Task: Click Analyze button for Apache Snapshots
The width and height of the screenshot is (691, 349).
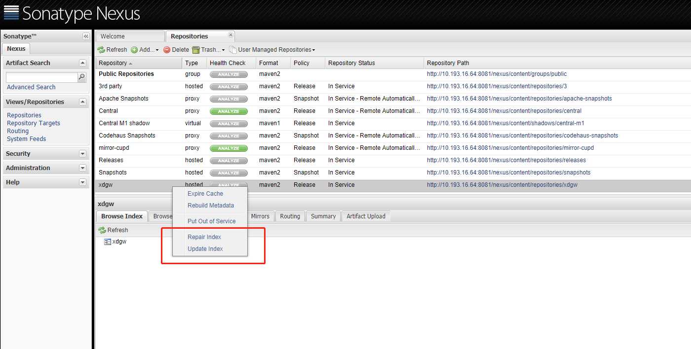Action: click(x=229, y=99)
